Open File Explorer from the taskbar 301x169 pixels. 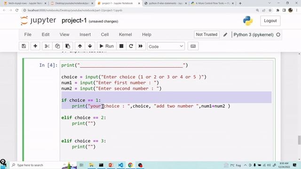point(91,165)
